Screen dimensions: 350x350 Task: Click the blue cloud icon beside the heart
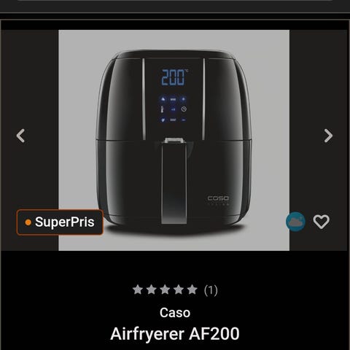point(295,222)
